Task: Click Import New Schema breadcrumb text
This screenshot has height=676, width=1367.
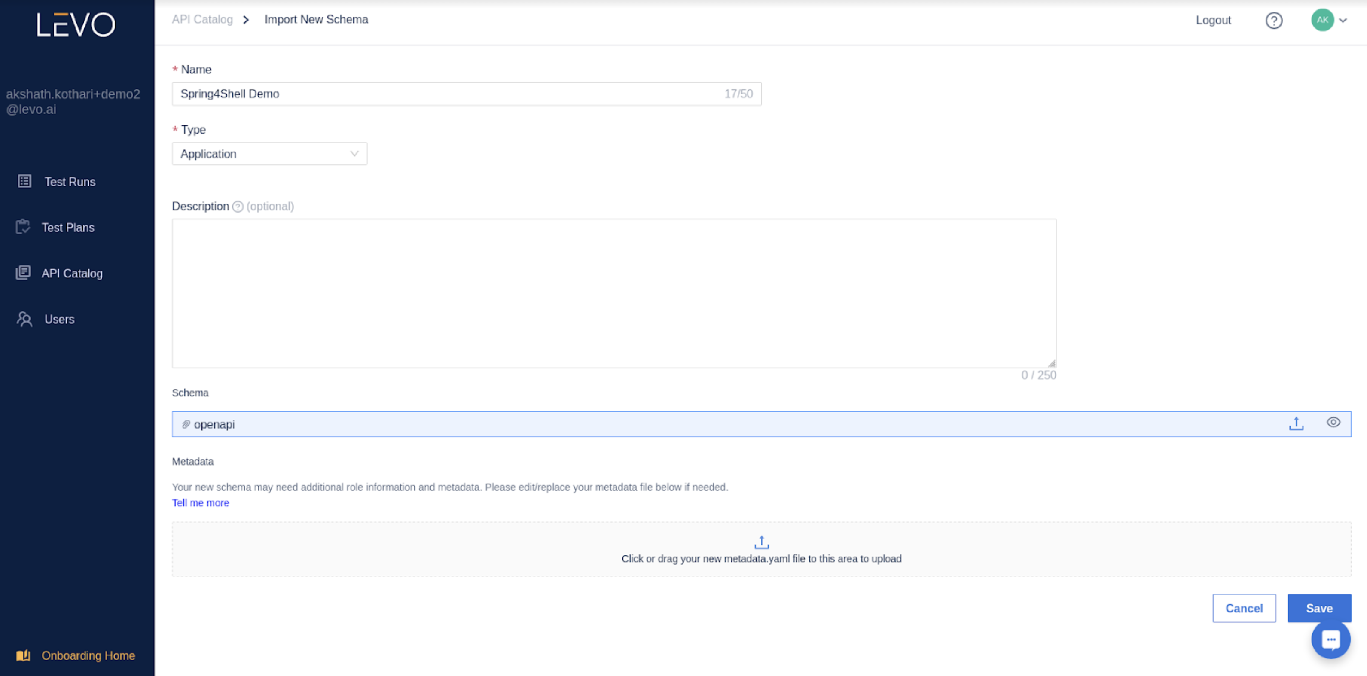Action: [316, 20]
